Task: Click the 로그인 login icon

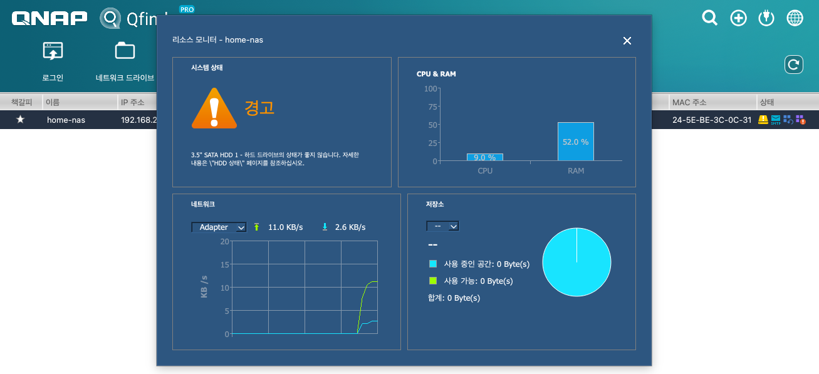Action: point(53,51)
